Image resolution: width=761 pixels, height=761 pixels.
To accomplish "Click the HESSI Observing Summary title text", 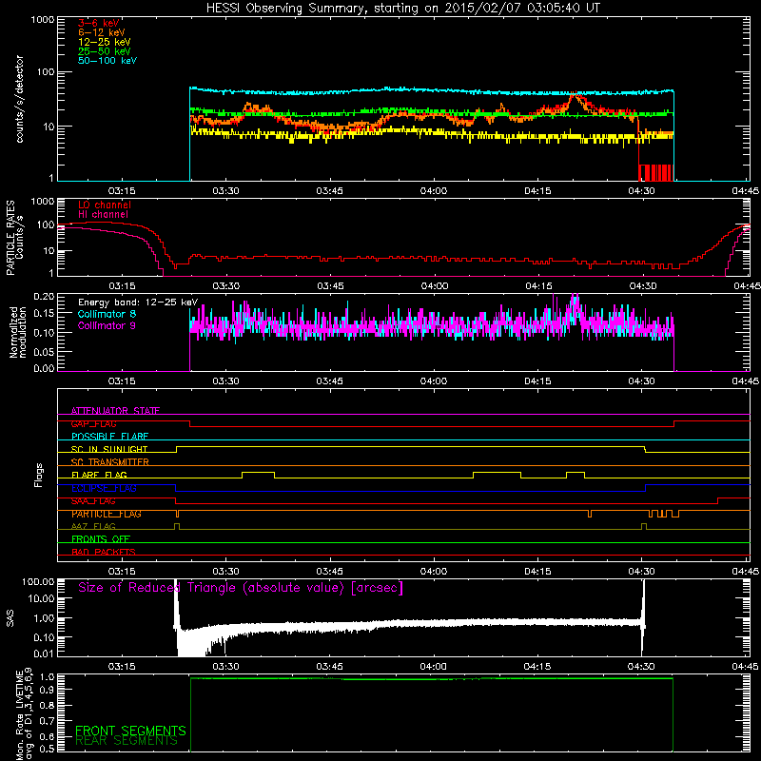I will (402, 8).
